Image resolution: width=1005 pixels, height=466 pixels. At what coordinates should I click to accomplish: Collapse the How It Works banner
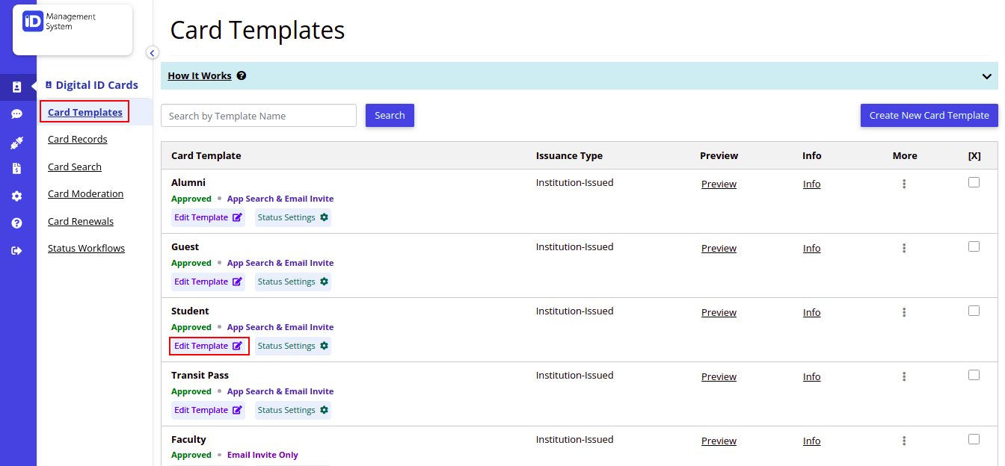[986, 75]
